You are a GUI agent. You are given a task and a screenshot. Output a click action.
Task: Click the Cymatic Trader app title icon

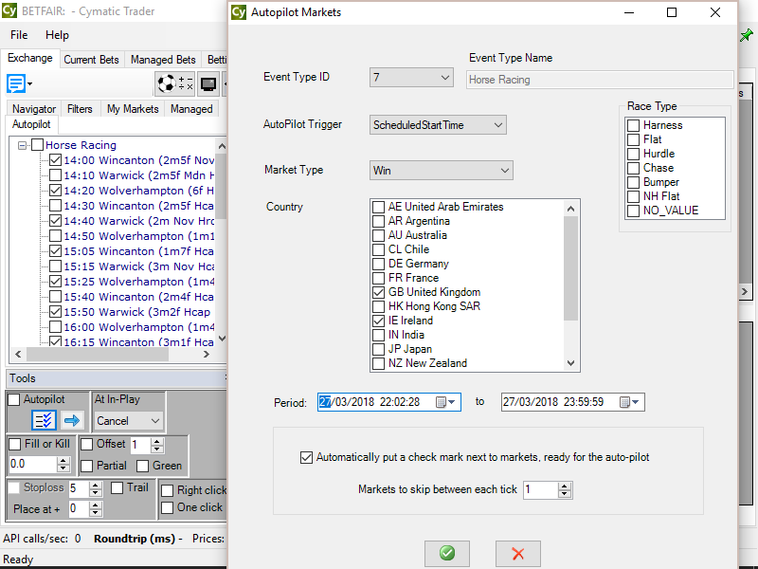9,10
